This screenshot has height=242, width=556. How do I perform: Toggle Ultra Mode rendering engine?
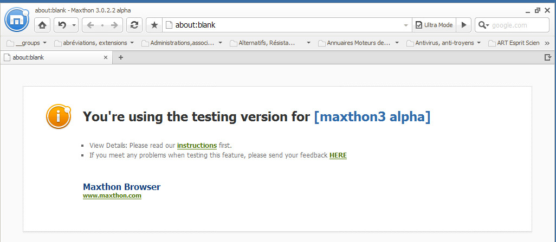[x=434, y=25]
